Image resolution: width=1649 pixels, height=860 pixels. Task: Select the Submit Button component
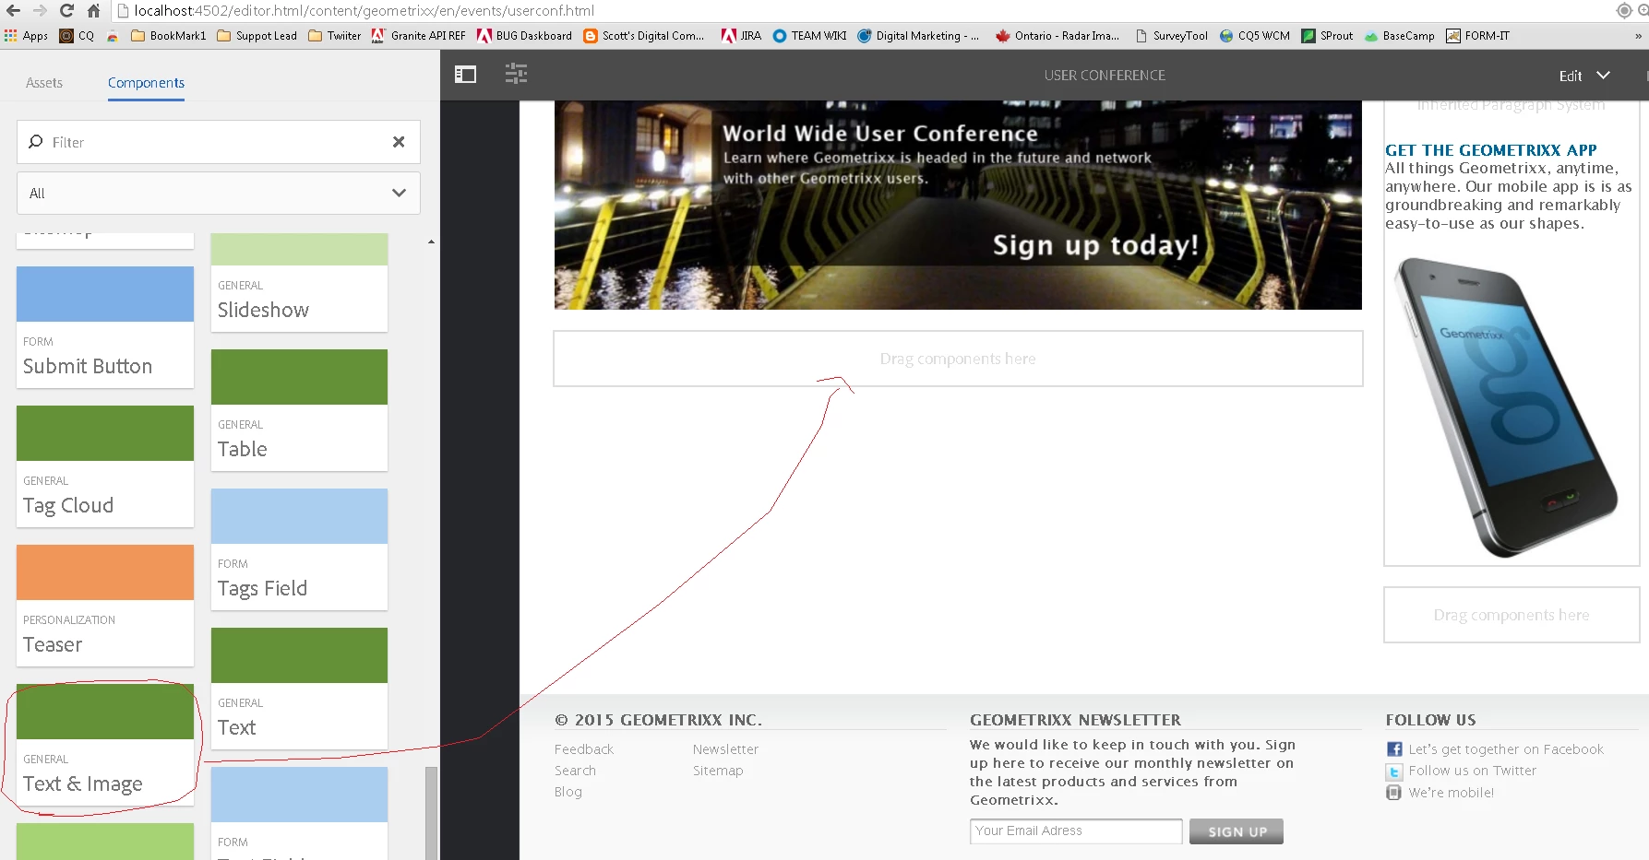pyautogui.click(x=105, y=327)
